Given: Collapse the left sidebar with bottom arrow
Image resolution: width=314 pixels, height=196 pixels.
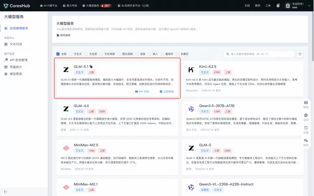Looking at the screenshot, I should coord(7,191).
